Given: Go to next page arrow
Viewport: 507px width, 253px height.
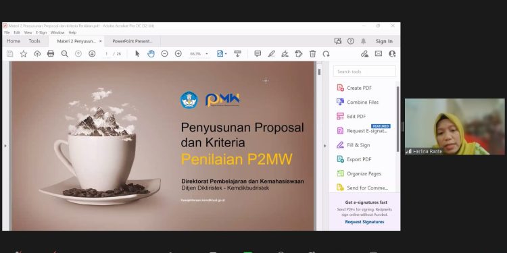Looking at the screenshot, I should point(92,54).
